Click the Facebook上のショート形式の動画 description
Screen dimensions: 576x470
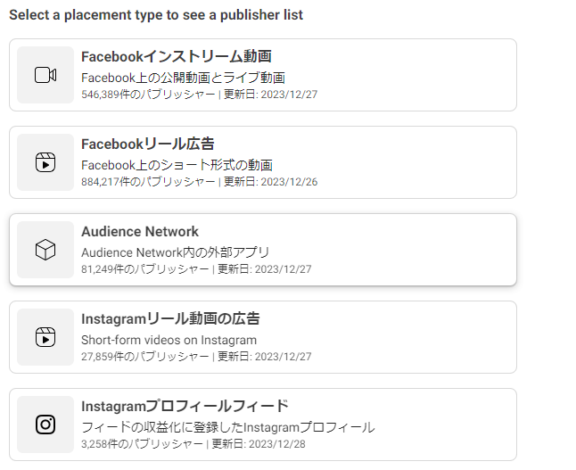[177, 165]
